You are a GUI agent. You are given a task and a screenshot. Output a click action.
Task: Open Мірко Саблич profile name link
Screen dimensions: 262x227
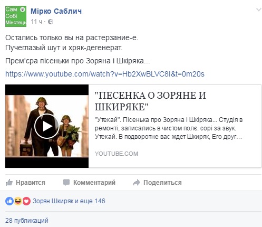tap(56, 11)
